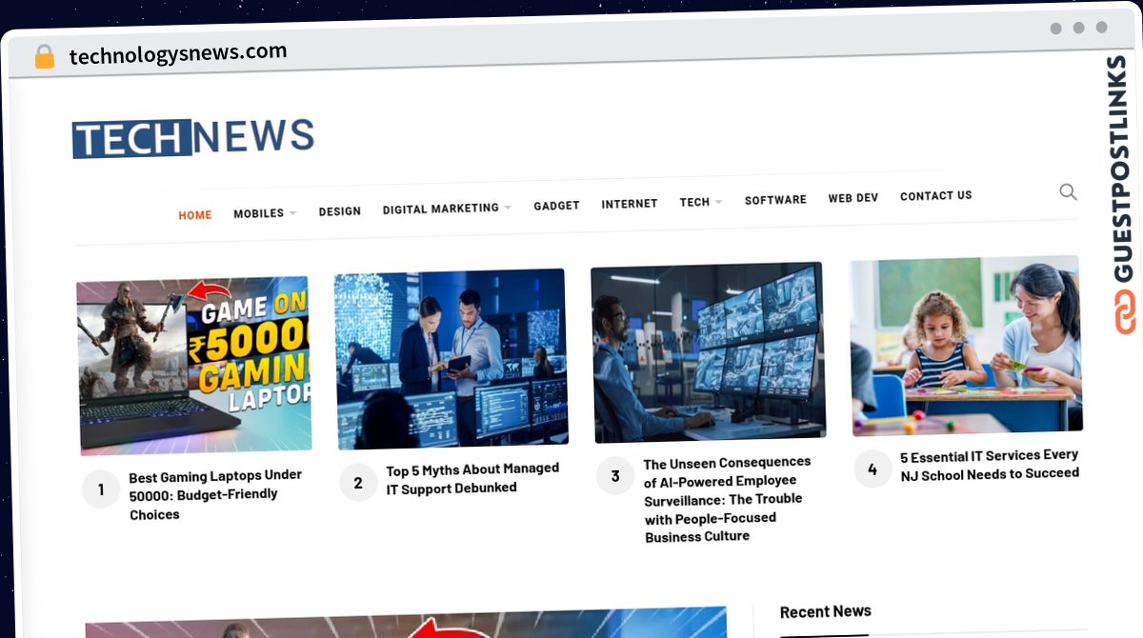
Task: Open the TECH menu item
Action: click(694, 202)
